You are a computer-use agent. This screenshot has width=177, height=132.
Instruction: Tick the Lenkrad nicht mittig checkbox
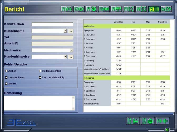(40, 78)
